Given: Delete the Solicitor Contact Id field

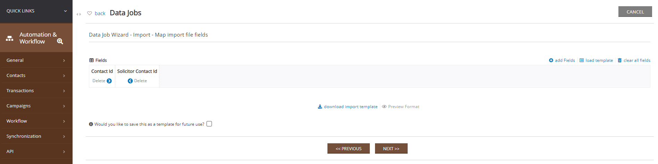Looking at the screenshot, I should pyautogui.click(x=141, y=81).
